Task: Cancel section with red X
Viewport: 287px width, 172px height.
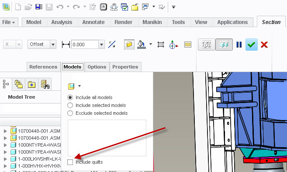Action: point(264,45)
